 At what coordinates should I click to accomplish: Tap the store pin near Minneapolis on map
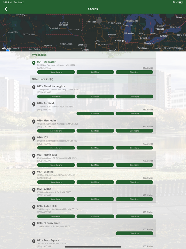point(99,20)
